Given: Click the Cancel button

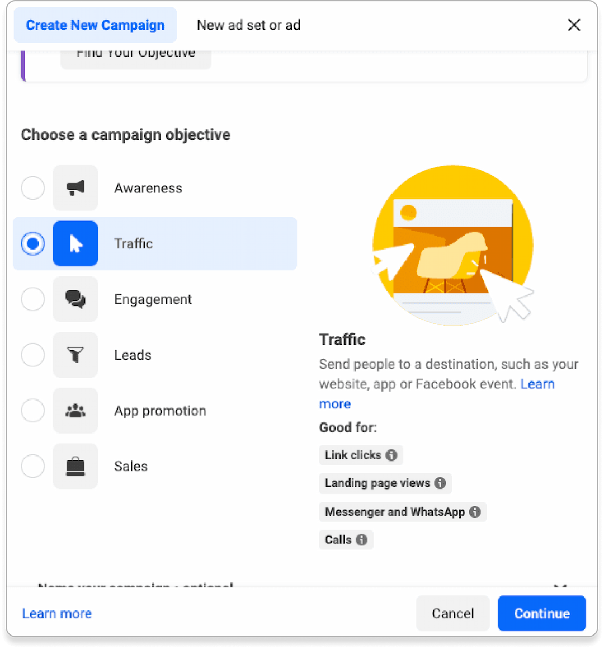Looking at the screenshot, I should (452, 614).
